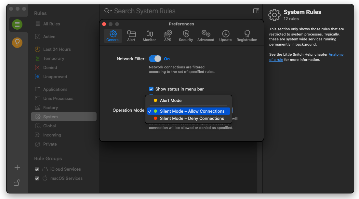
Task: Select Unapproved rules in sidebar
Action: 55,77
